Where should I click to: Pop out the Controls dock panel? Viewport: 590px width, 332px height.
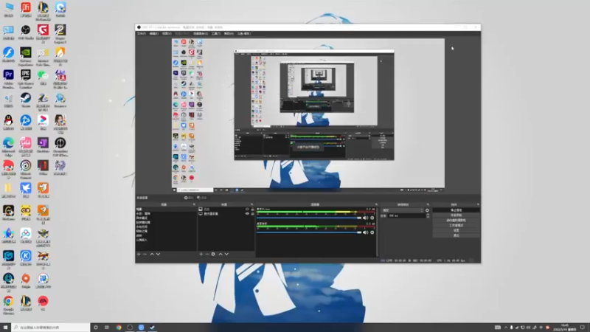click(478, 204)
